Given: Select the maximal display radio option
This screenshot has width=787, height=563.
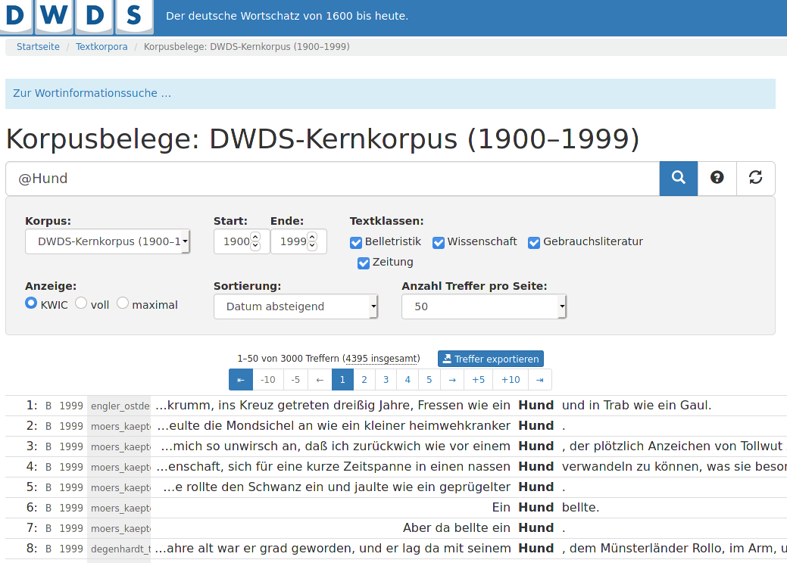Looking at the screenshot, I should tap(123, 303).
